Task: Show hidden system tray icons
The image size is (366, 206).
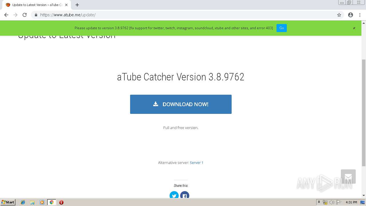Action: click(x=319, y=202)
